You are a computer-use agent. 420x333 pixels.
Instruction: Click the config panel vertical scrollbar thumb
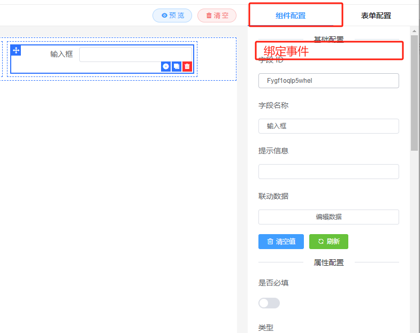414,93
